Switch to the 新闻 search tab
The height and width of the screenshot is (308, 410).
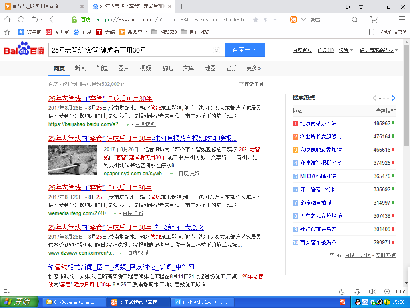pos(80,68)
